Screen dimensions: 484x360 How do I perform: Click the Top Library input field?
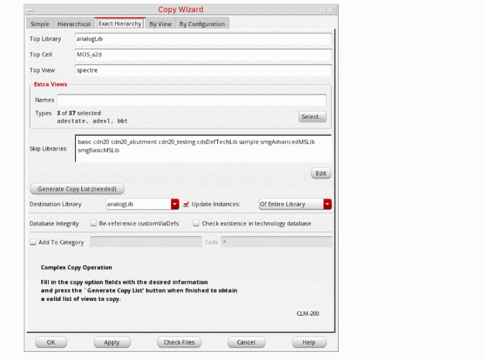[x=203, y=39]
